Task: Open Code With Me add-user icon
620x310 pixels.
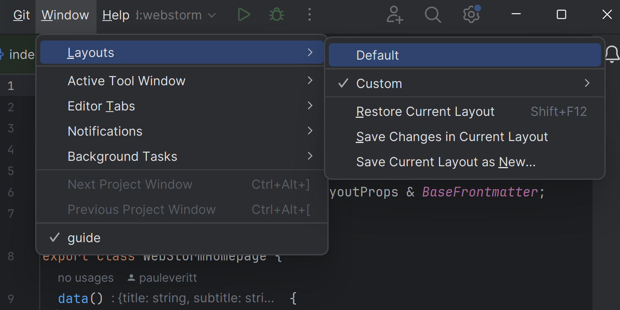Action: [x=394, y=15]
